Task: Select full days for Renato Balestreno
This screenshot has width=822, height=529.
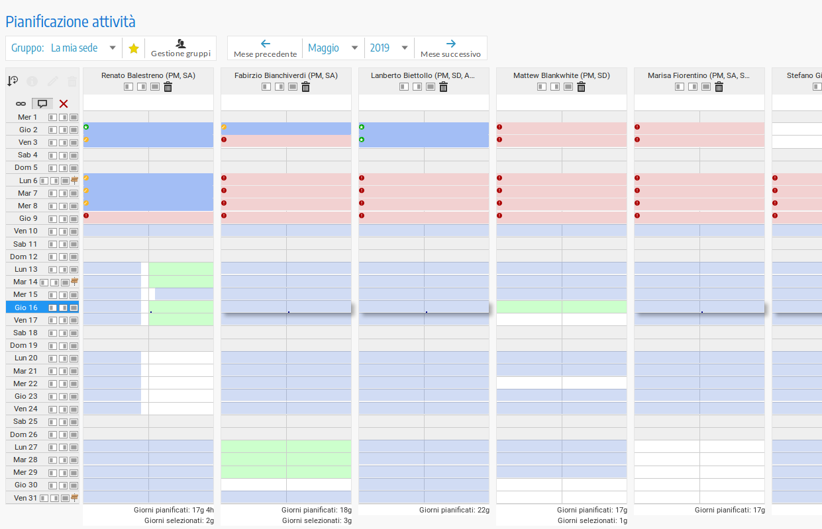Action: [x=155, y=87]
